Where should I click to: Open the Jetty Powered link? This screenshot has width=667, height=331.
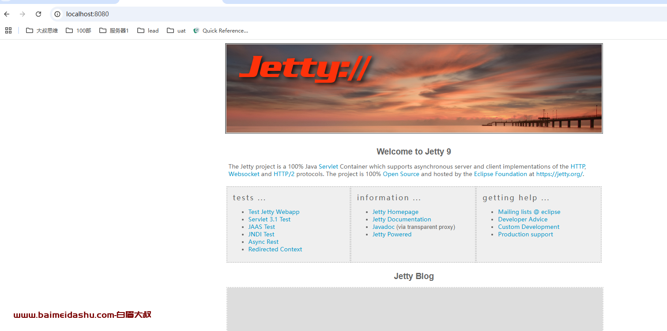[392, 234]
